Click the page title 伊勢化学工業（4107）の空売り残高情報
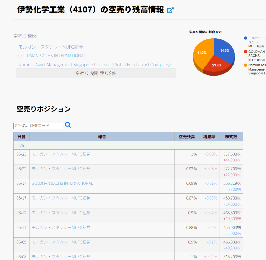Image resolution: width=266 pixels, height=260 pixels. tap(91, 10)
